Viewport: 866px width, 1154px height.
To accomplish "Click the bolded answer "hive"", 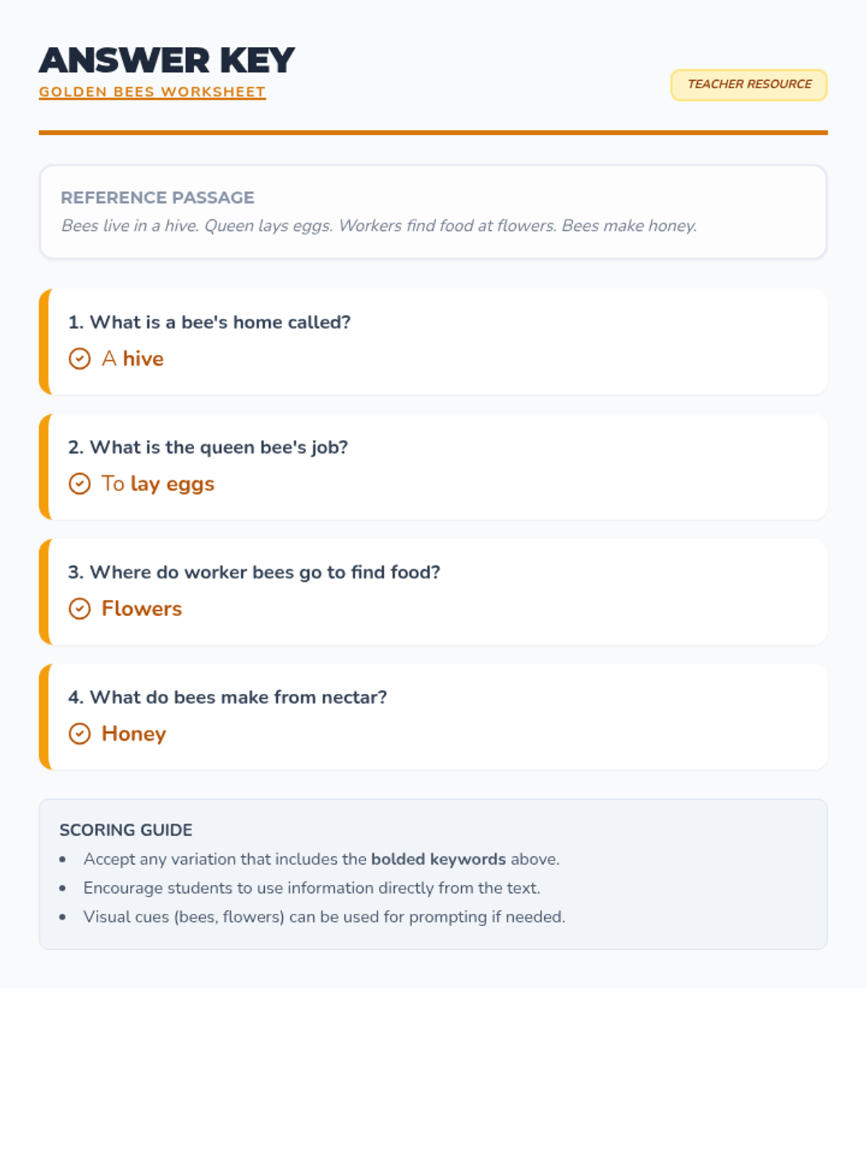I will tap(143, 358).
